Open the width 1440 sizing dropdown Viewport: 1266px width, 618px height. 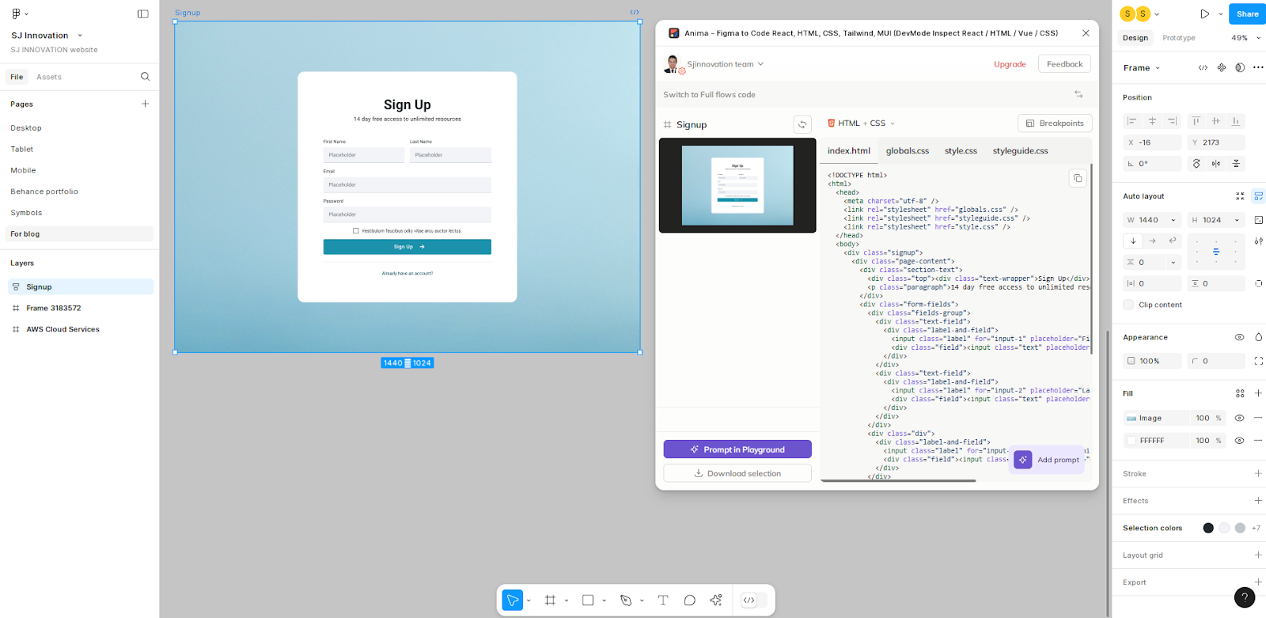(1173, 220)
